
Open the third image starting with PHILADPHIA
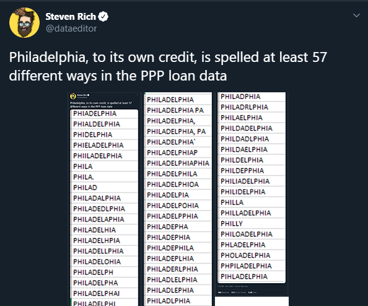click(x=252, y=194)
